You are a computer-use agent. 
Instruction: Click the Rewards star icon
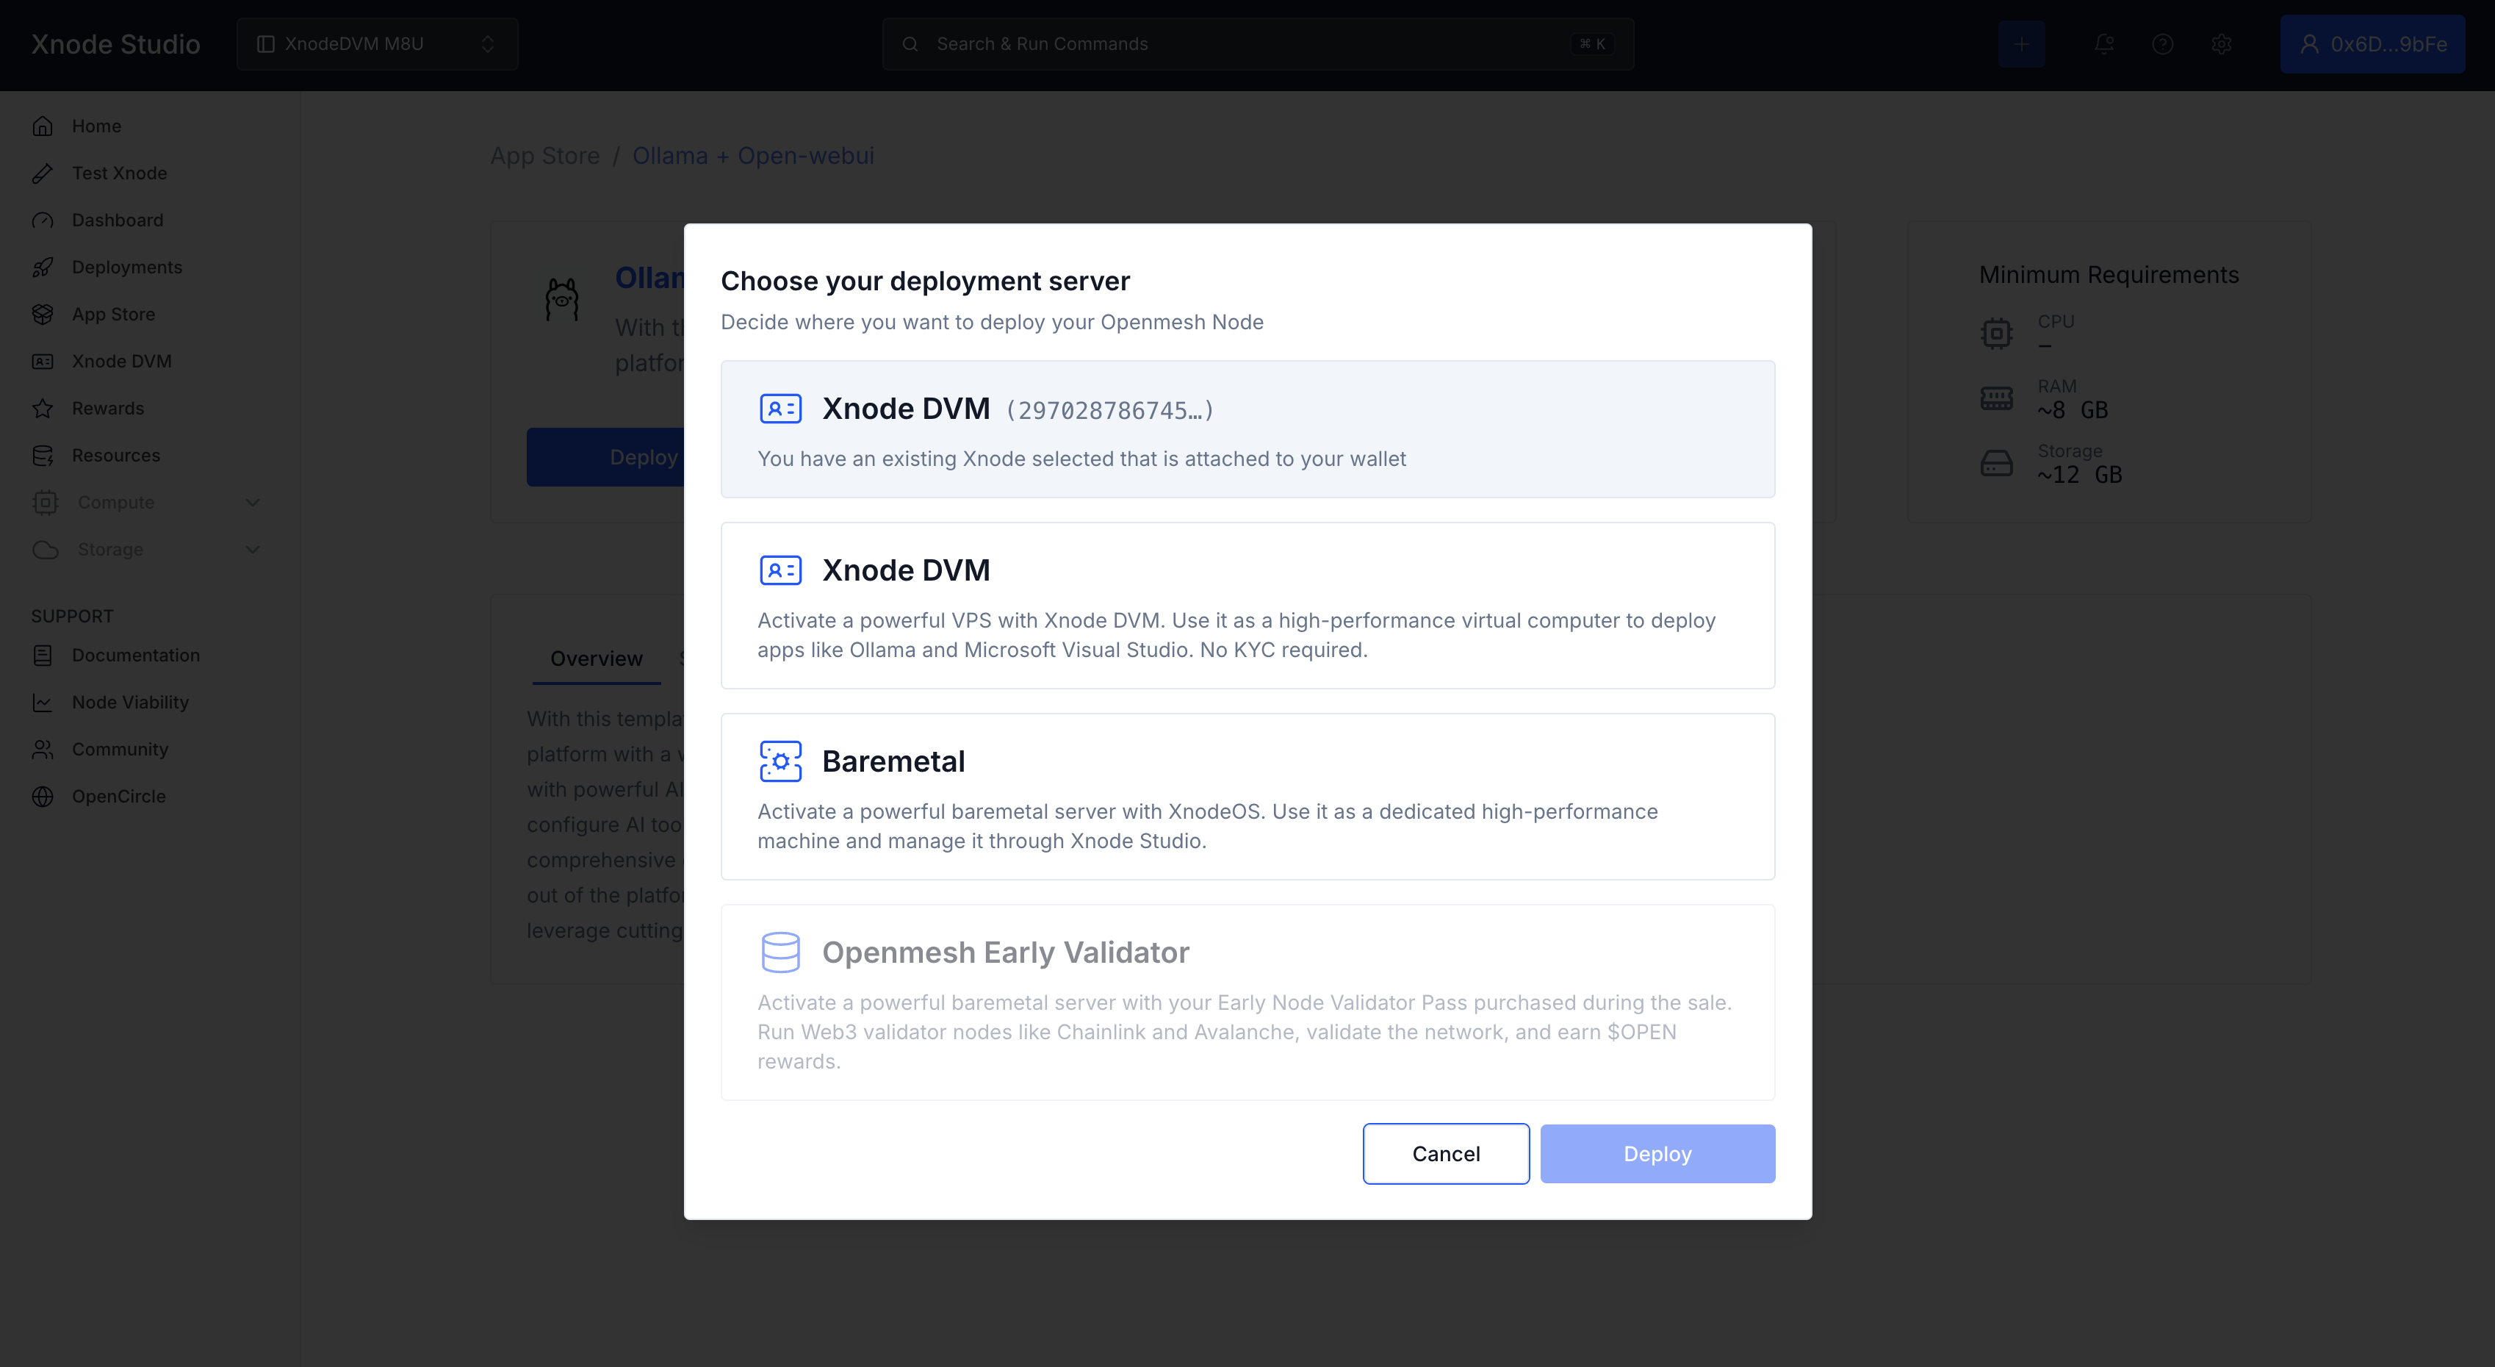pyautogui.click(x=43, y=408)
